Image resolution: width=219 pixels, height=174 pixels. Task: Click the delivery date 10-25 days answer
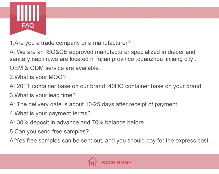point(94,104)
